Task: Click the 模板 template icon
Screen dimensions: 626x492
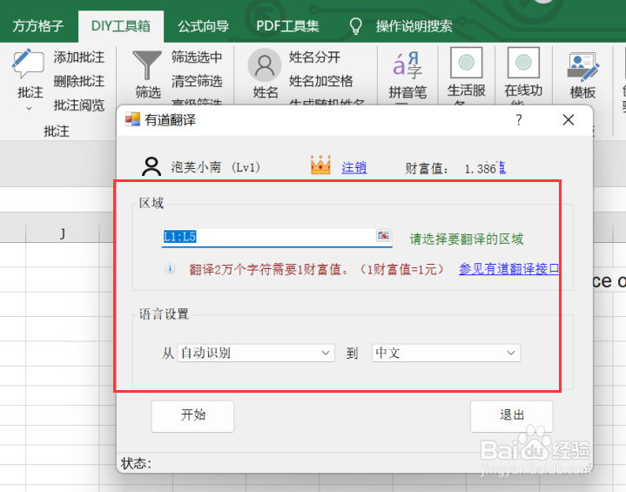Action: tap(582, 67)
